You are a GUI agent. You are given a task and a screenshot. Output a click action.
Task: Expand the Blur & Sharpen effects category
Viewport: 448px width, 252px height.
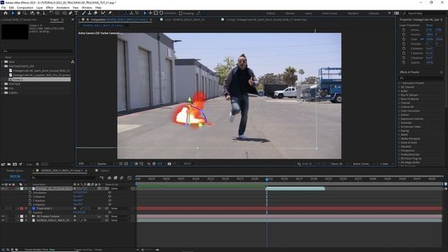pos(399,95)
